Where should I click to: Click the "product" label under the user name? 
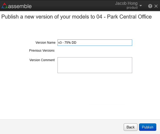(132, 8)
